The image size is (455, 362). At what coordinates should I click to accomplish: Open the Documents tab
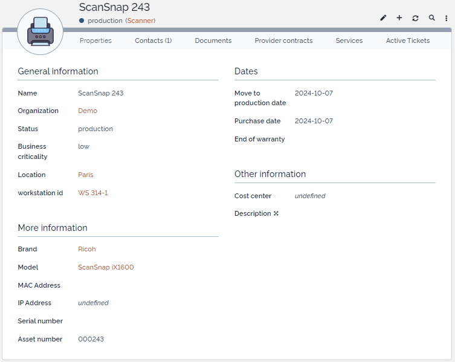(213, 40)
